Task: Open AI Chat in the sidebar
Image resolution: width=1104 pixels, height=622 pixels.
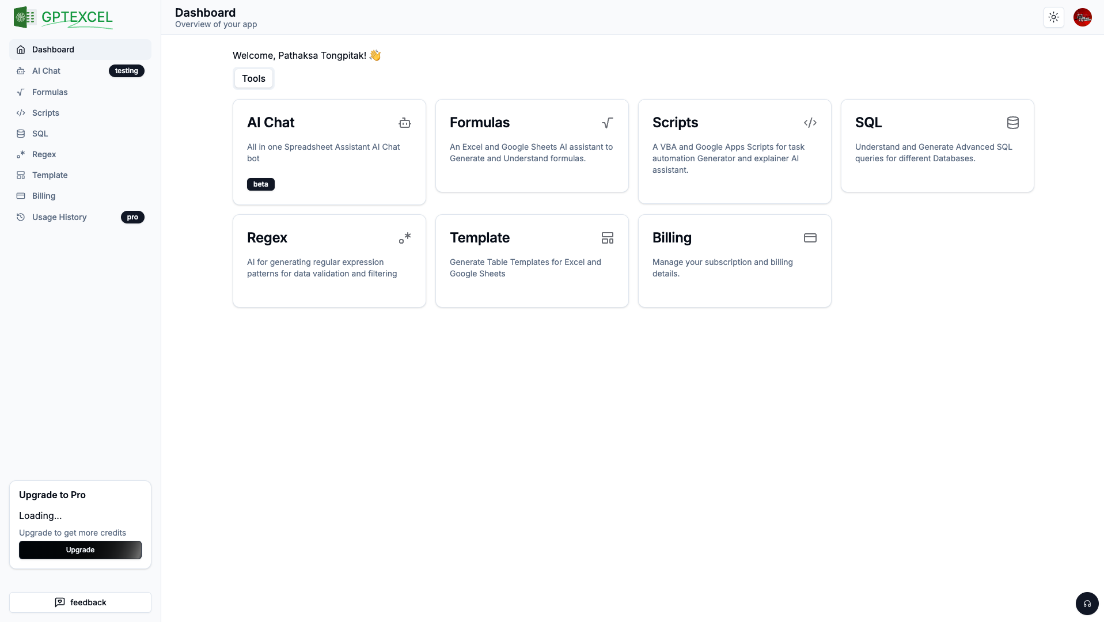Action: pyautogui.click(x=46, y=71)
